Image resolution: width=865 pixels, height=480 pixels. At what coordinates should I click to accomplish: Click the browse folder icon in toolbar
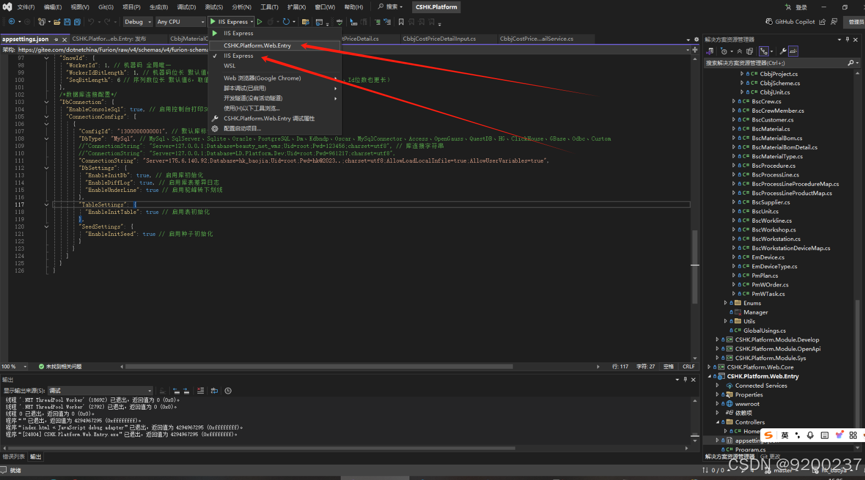(305, 22)
